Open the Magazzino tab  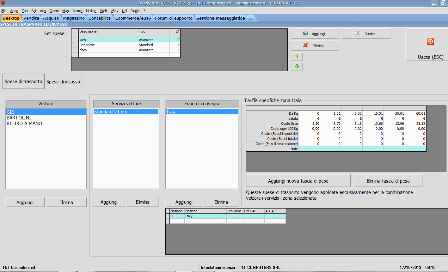click(74, 18)
